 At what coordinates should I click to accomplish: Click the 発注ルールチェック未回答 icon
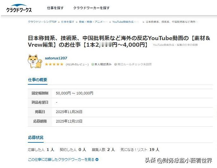click(115, 64)
